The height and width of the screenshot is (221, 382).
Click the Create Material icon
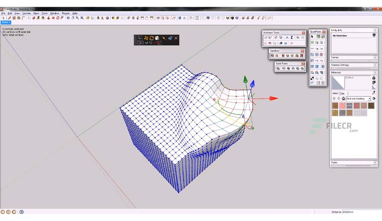(374, 78)
